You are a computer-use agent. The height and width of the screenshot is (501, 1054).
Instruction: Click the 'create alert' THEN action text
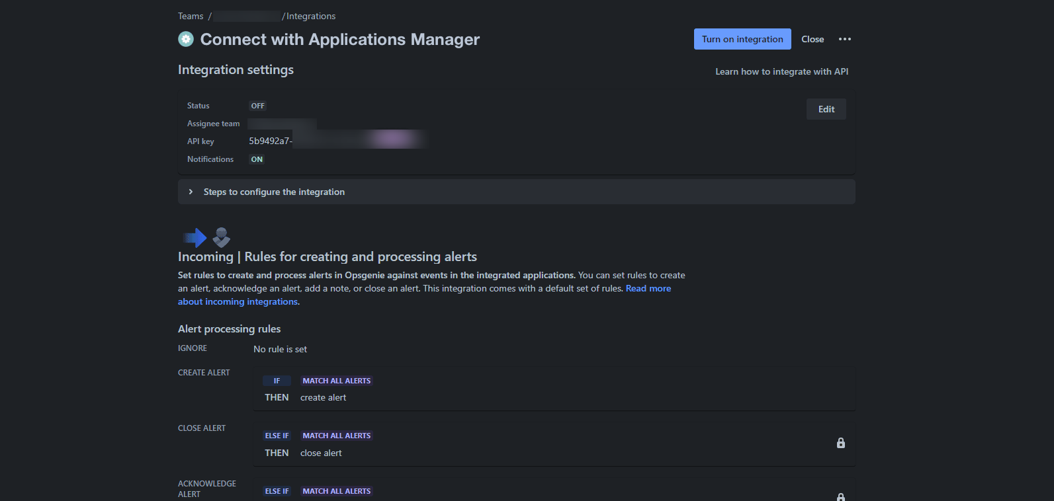click(323, 397)
